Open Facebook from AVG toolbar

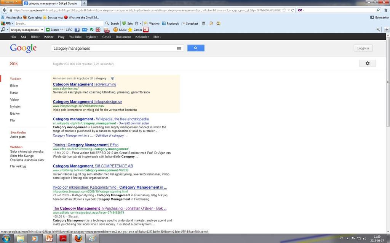(x=170, y=23)
